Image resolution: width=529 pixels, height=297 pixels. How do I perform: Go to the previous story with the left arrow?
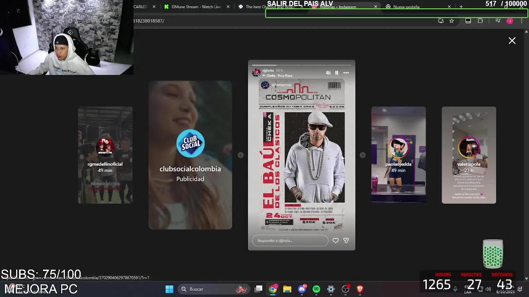[241, 155]
